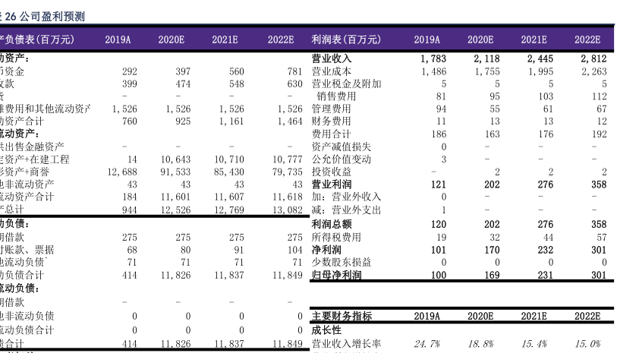Click the 2,812 revenue value for 2022E
Viewport: 617px width, 353px height.
point(593,58)
